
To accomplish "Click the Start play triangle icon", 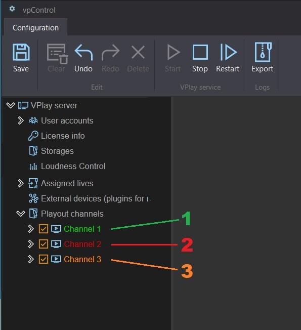I will [x=174, y=52].
